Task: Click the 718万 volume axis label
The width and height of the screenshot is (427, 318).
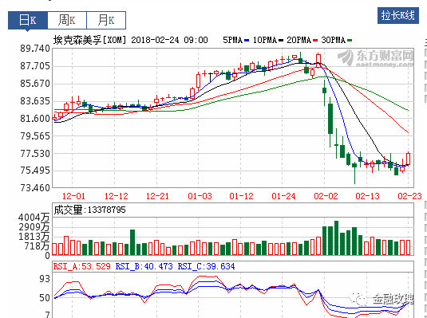Action: pyautogui.click(x=37, y=246)
